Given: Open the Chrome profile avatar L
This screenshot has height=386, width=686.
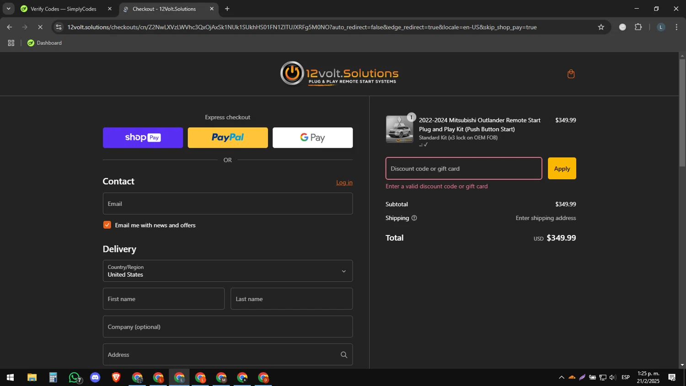Looking at the screenshot, I should click(661, 27).
